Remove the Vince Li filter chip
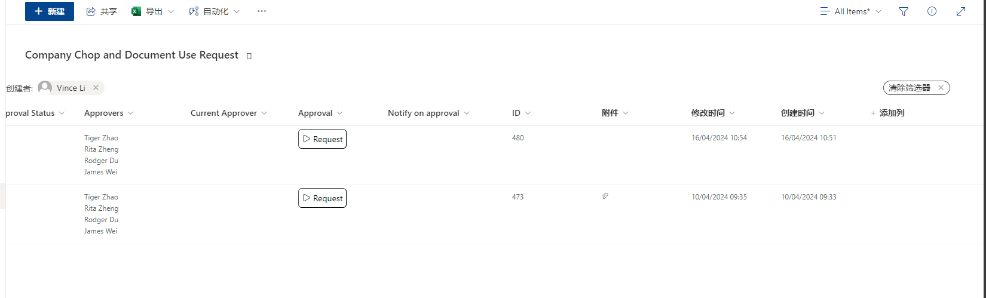The image size is (986, 298). tap(96, 88)
